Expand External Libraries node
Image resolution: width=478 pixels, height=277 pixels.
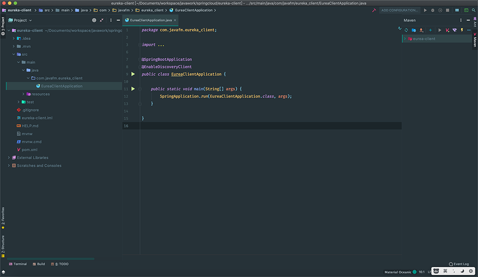[9, 158]
